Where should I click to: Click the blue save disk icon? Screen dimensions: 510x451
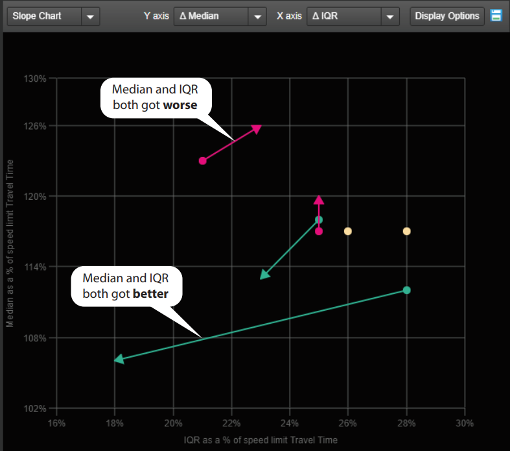click(x=496, y=16)
